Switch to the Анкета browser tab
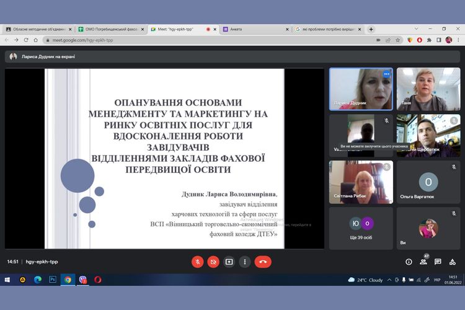465x310 pixels. click(254, 29)
